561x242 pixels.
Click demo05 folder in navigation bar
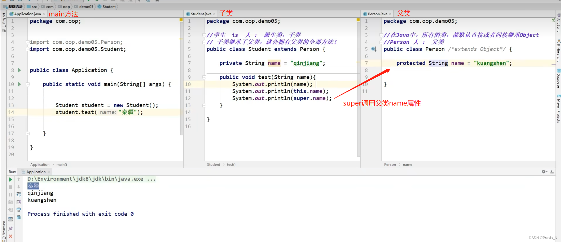84,7
